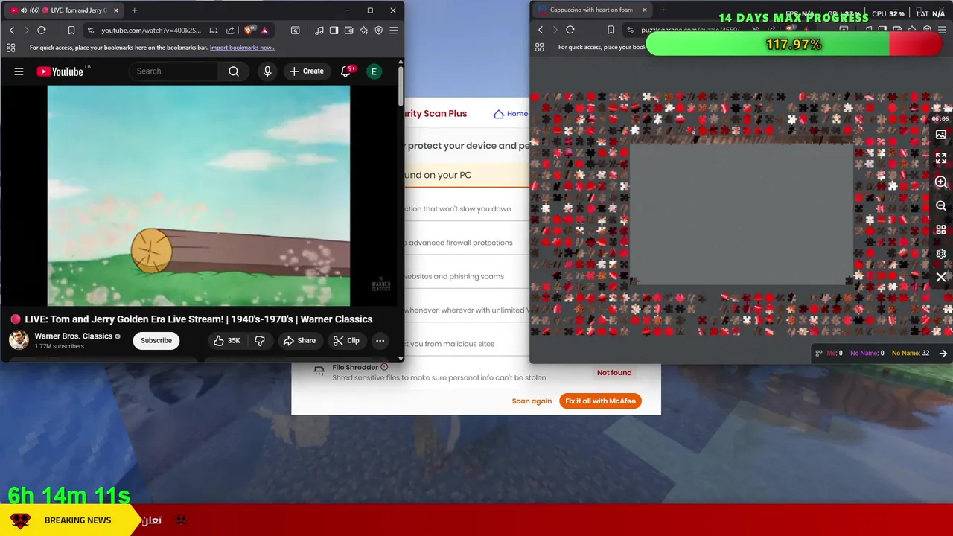Image resolution: width=953 pixels, height=536 pixels.
Task: Open the Brave Wallet toolbar icon
Action: [349, 31]
